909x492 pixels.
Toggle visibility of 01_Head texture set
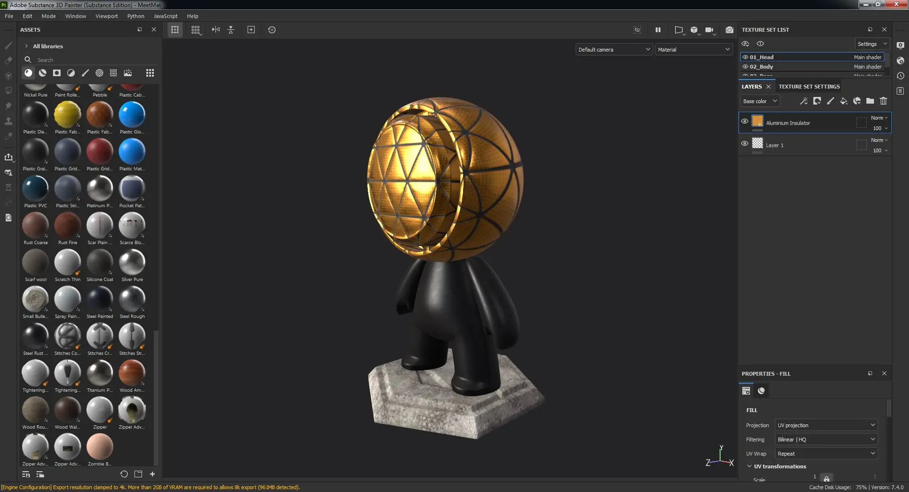[745, 57]
